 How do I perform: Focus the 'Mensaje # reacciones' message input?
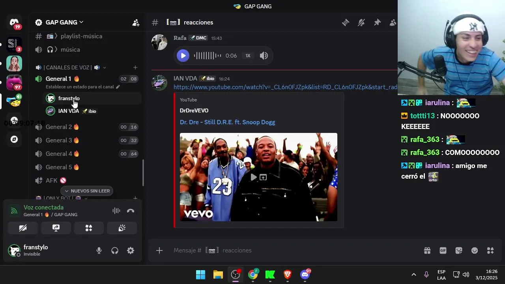pyautogui.click(x=294, y=250)
